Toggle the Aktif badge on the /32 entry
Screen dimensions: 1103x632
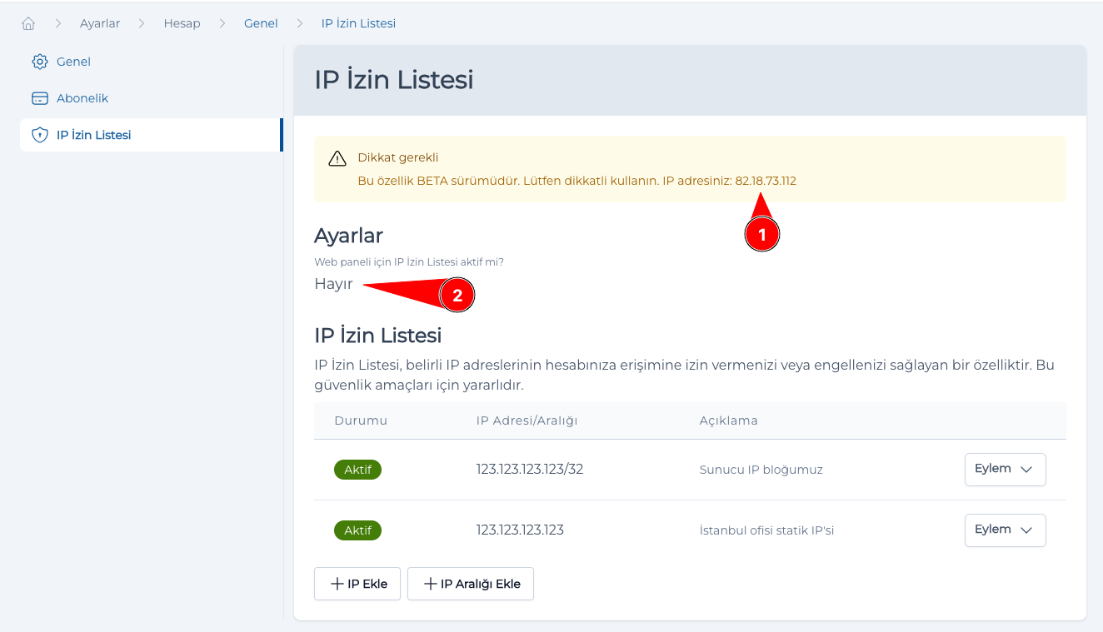357,469
